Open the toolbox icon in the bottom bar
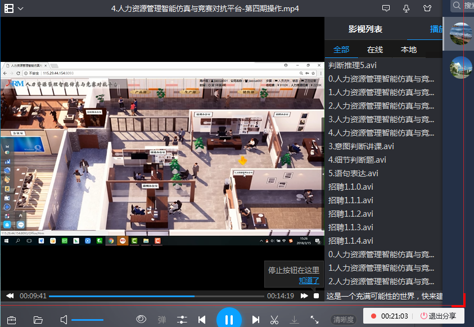Image resolution: width=474 pixels, height=327 pixels. 11,320
